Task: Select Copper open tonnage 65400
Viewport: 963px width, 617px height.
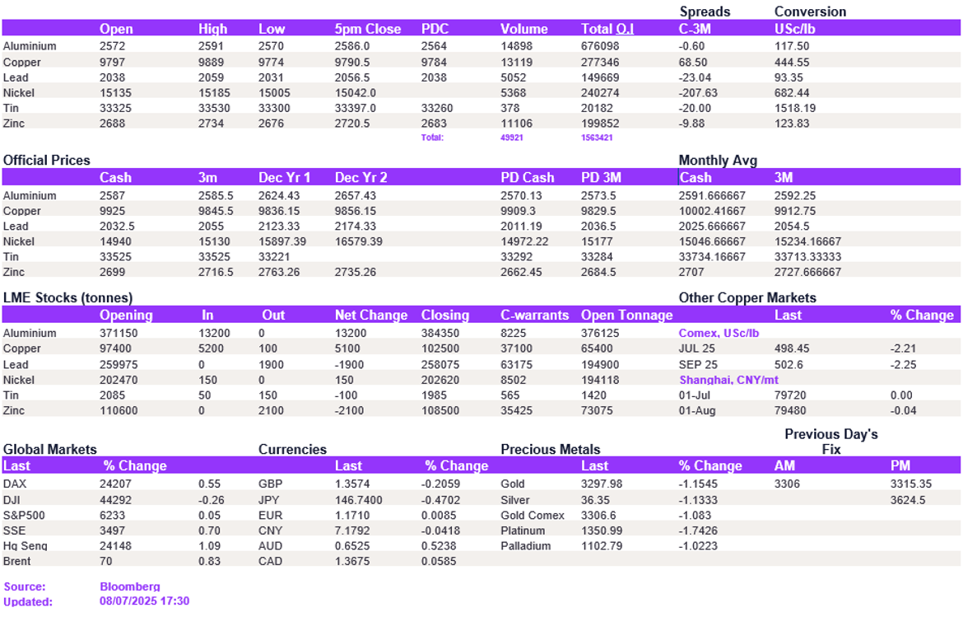Action: click(597, 348)
